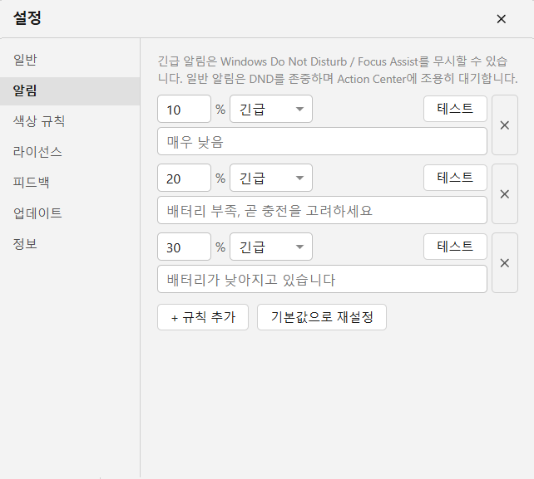The height and width of the screenshot is (479, 534).
Task: Open the 색상 규칙 section
Action: pos(70,121)
